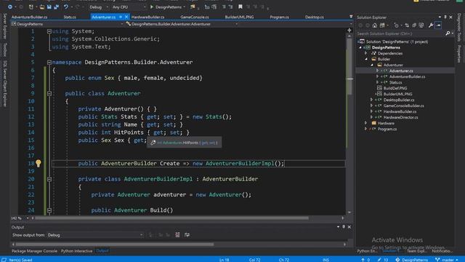This screenshot has width=465, height=262.
Task: Click the lightbulb quick actions icon
Action: 39,163
